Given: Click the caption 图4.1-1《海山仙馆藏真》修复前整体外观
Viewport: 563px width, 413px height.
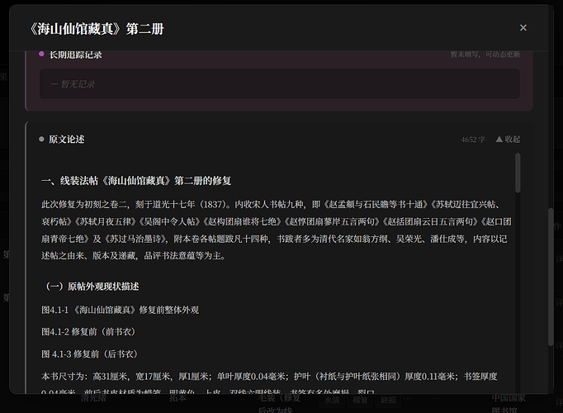Looking at the screenshot, I should tap(120, 310).
